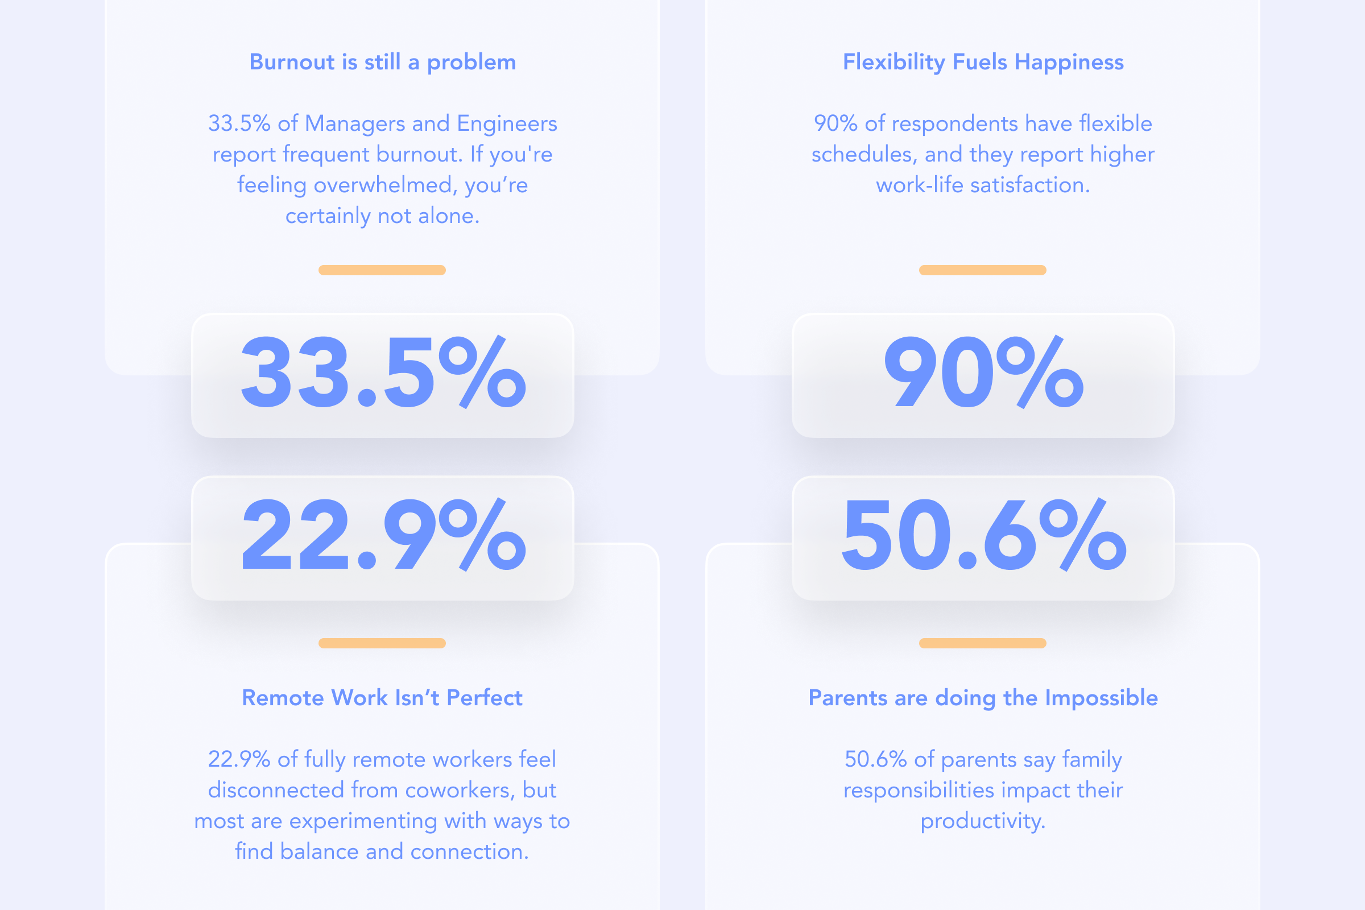Click the large 90% statistic badge

tap(983, 375)
